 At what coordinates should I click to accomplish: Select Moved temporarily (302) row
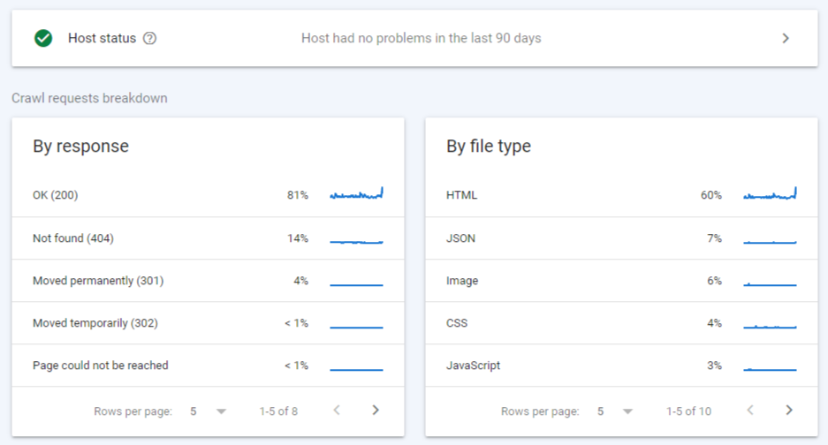point(95,323)
